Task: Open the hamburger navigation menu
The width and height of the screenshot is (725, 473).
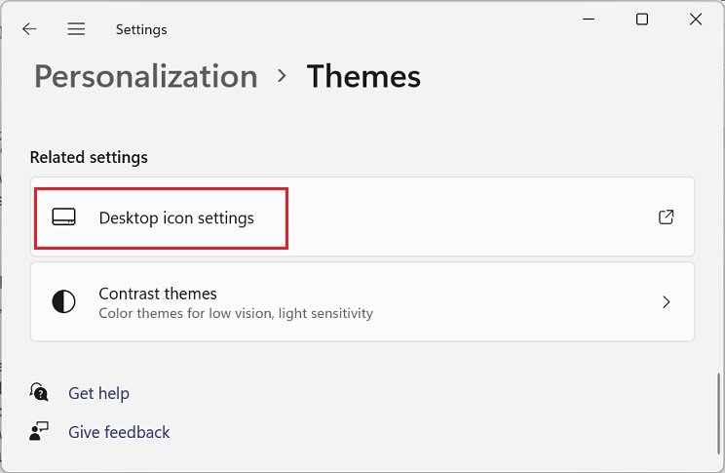Action: tap(76, 29)
